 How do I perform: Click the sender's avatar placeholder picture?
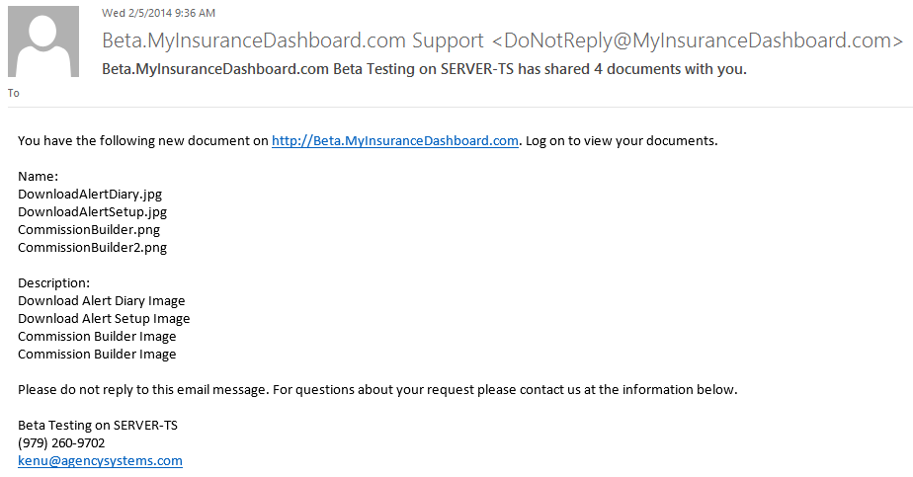[x=43, y=41]
